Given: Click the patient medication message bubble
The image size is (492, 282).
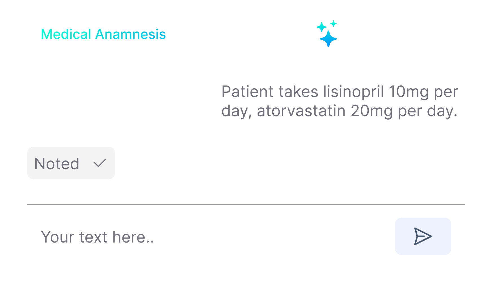Looking at the screenshot, I should pyautogui.click(x=340, y=102).
